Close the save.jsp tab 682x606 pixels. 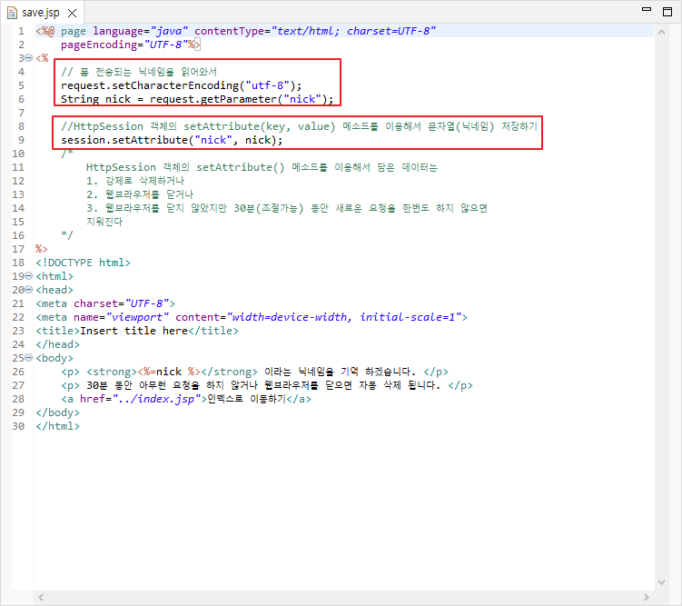[73, 13]
